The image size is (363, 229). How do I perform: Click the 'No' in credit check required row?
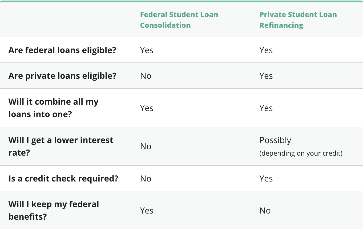[x=146, y=179]
